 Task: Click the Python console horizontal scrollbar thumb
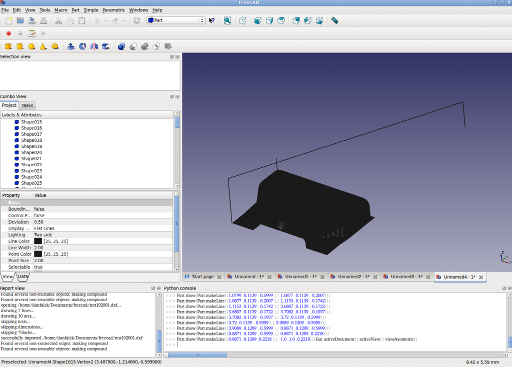pos(197,355)
